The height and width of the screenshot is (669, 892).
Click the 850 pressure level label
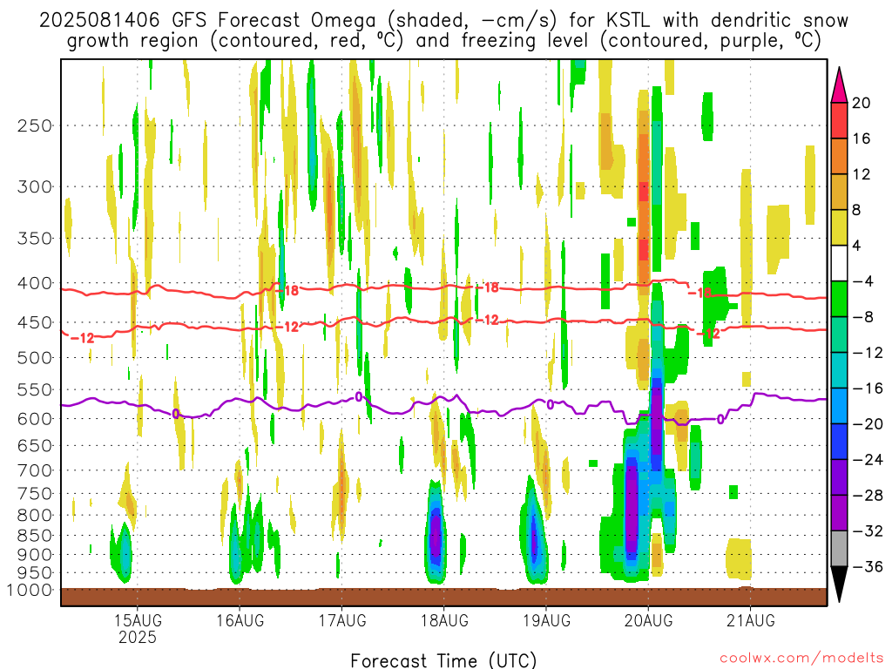coord(35,536)
